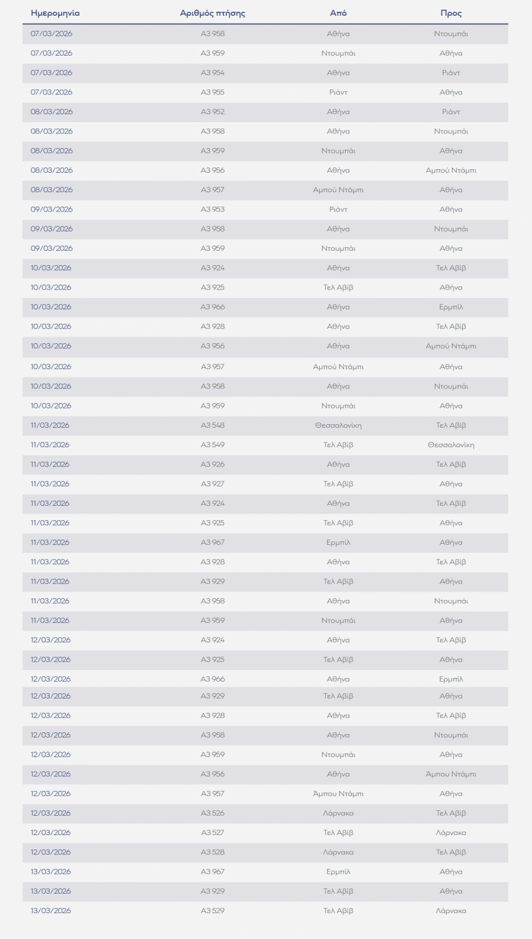The height and width of the screenshot is (939, 532).
Task: Select the A3 549 flight number cell
Action: click(213, 445)
